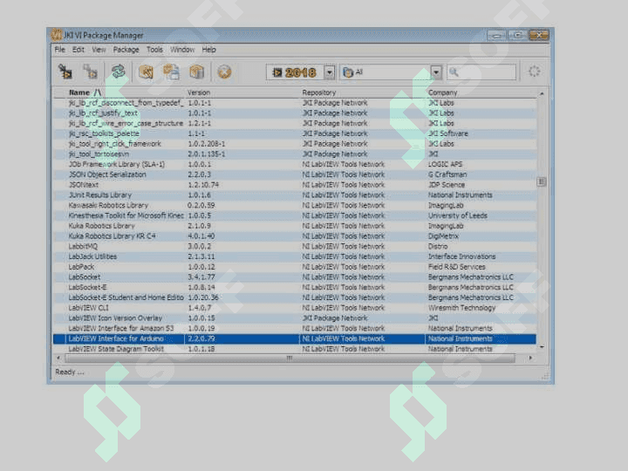Click the horizontal scrollbar thumb below the list

pyautogui.click(x=290, y=358)
